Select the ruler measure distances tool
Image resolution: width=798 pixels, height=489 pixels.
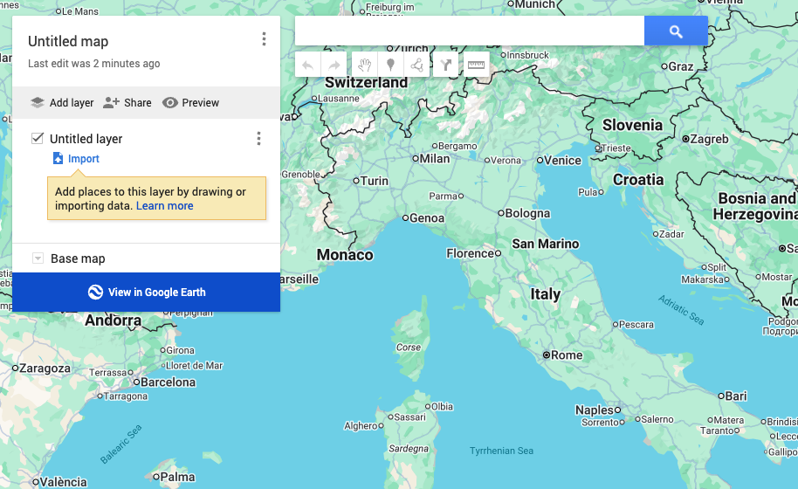point(477,65)
